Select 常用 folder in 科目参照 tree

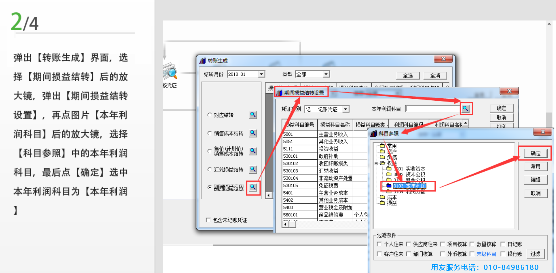coord(392,146)
